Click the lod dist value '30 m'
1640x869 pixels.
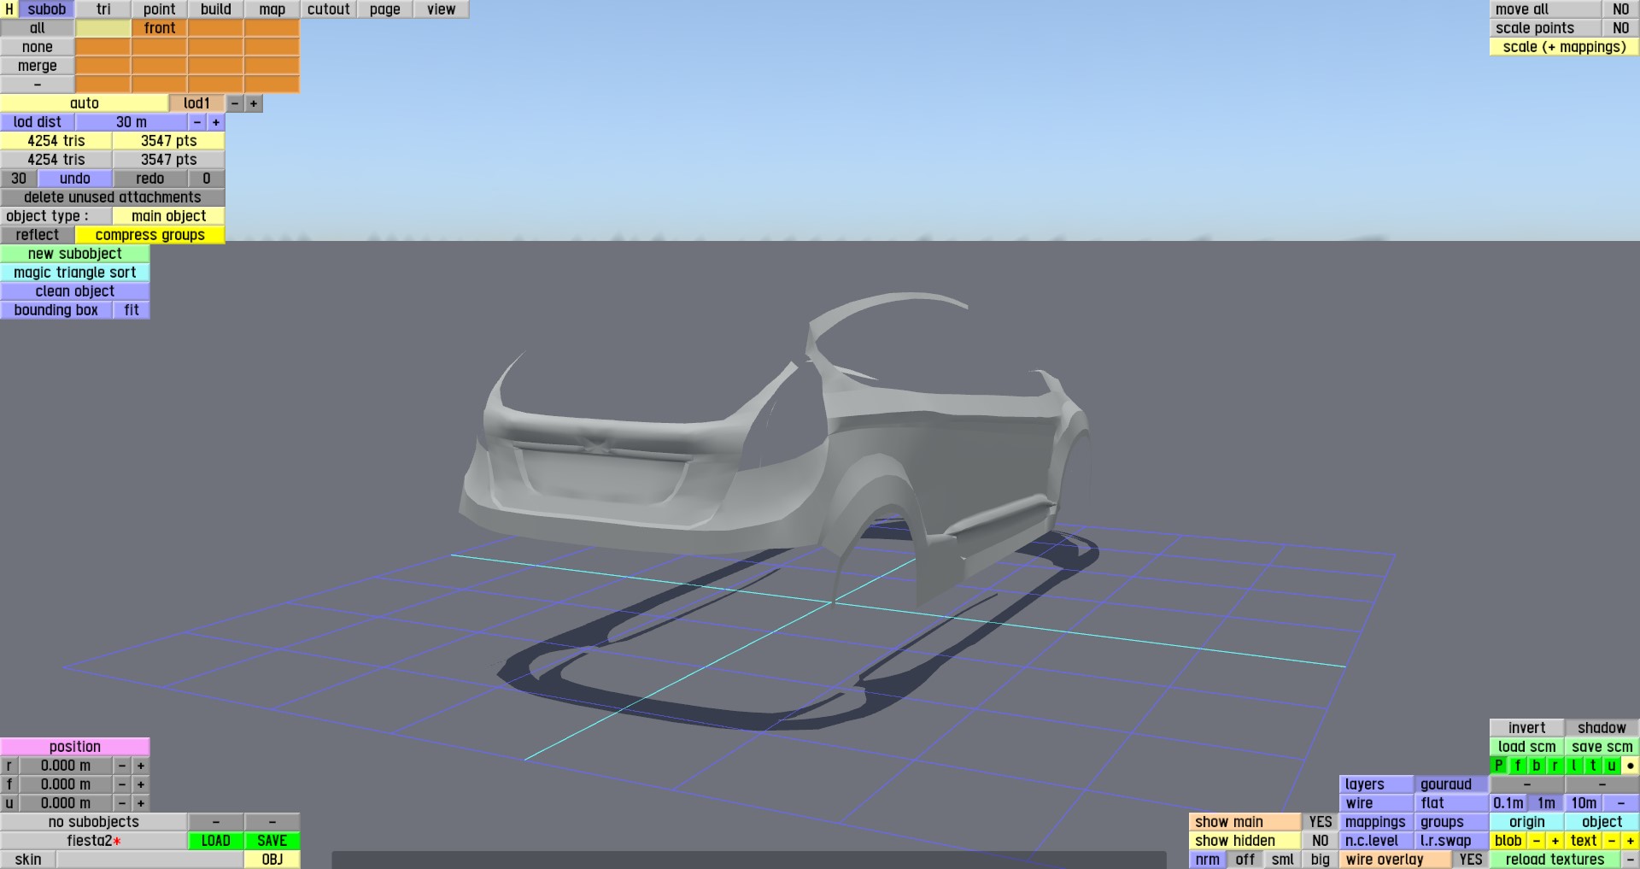pos(132,122)
